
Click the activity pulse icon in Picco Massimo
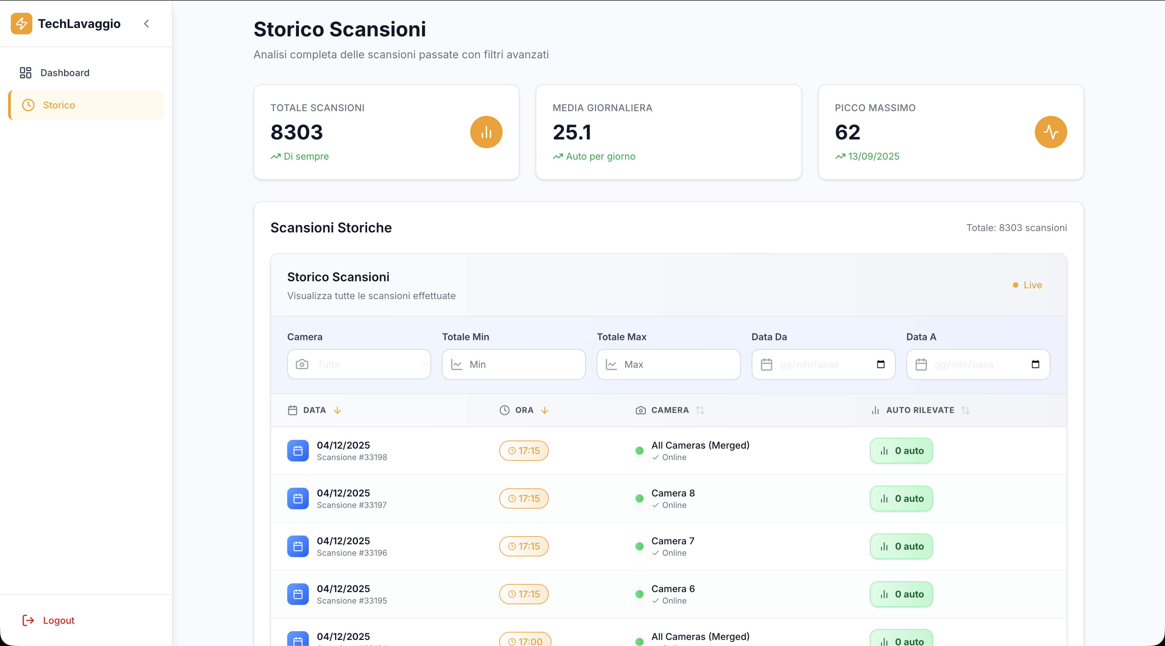1051,132
